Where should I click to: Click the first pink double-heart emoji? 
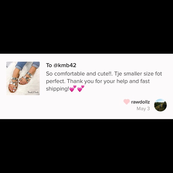73,89
